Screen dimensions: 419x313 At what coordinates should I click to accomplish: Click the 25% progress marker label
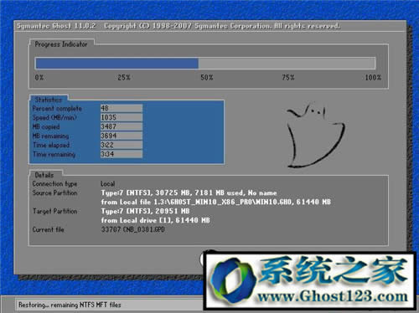coord(124,78)
